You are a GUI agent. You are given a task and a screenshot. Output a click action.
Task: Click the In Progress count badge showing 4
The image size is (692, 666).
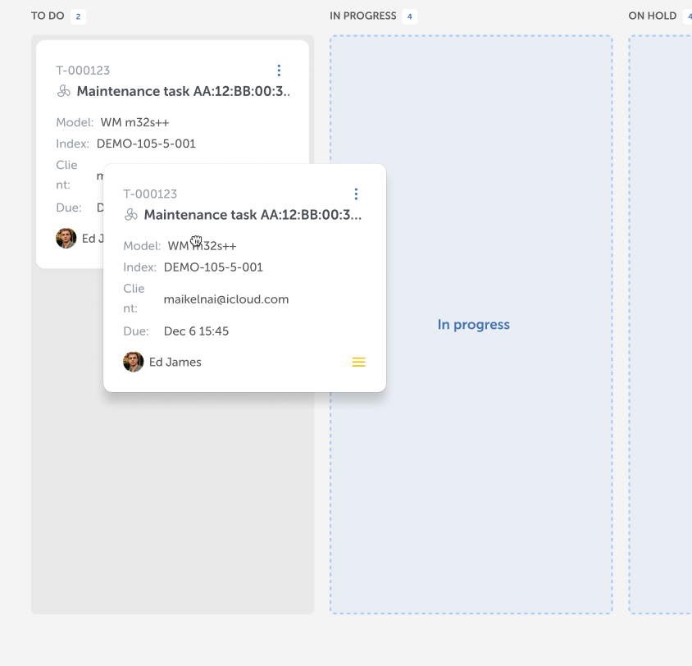coord(409,16)
